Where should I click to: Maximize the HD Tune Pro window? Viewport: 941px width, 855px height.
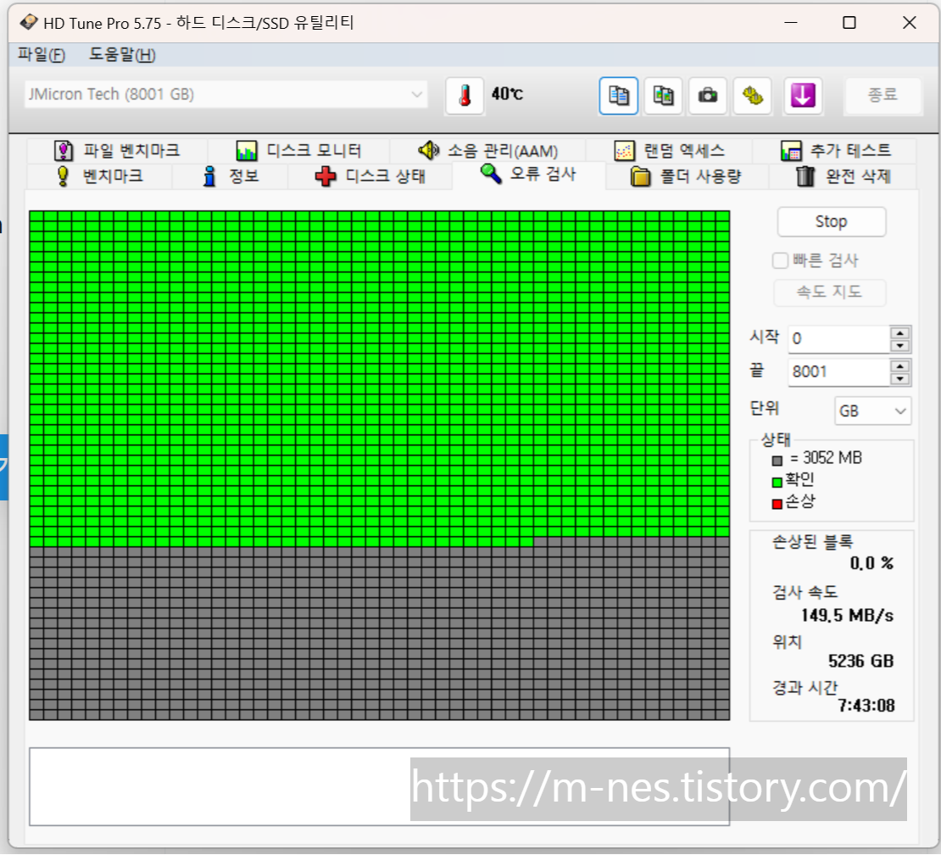[849, 23]
